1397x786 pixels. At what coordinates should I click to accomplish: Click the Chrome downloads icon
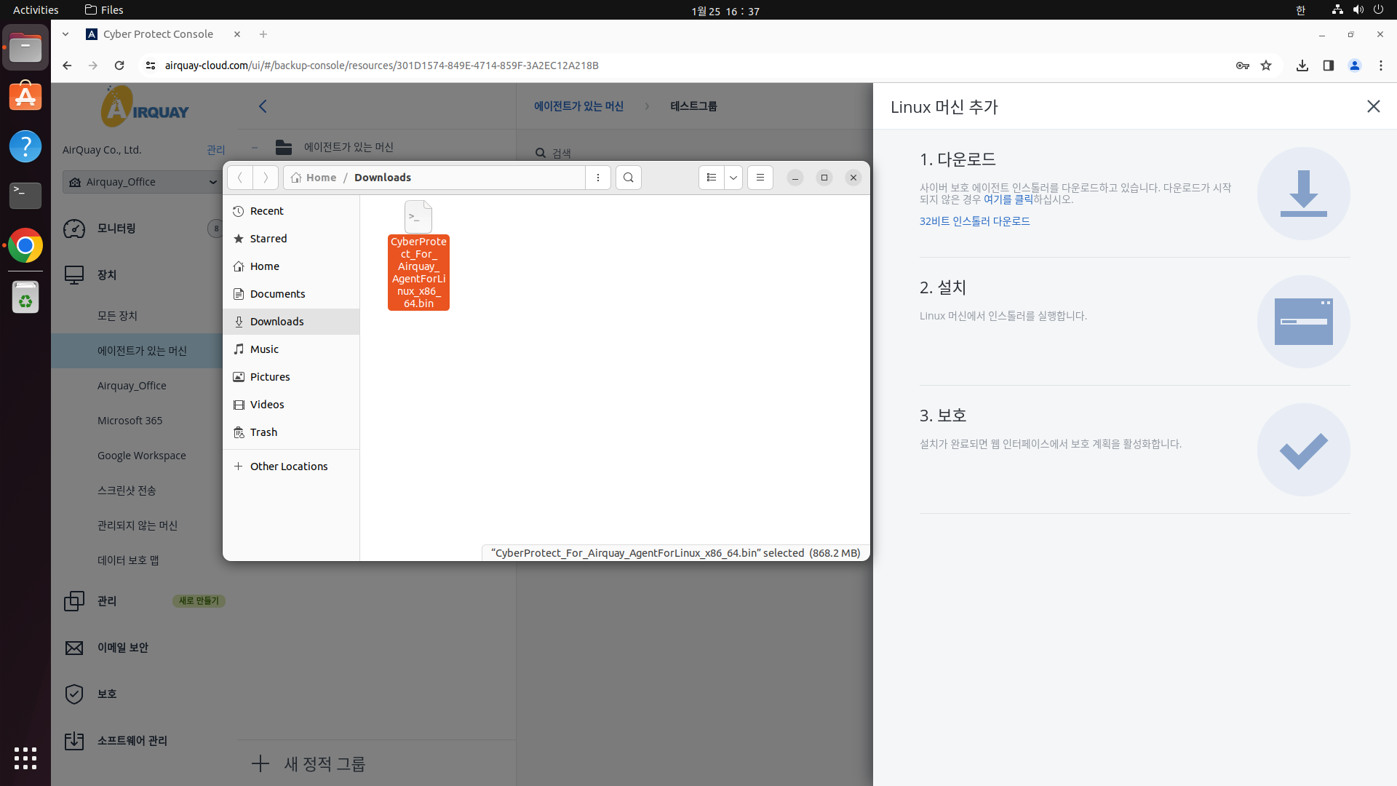click(x=1302, y=65)
